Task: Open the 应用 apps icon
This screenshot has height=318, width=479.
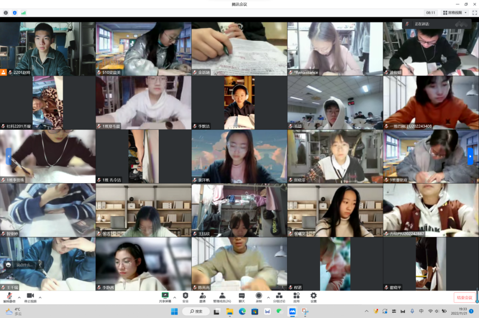Action: pyautogui.click(x=296, y=297)
